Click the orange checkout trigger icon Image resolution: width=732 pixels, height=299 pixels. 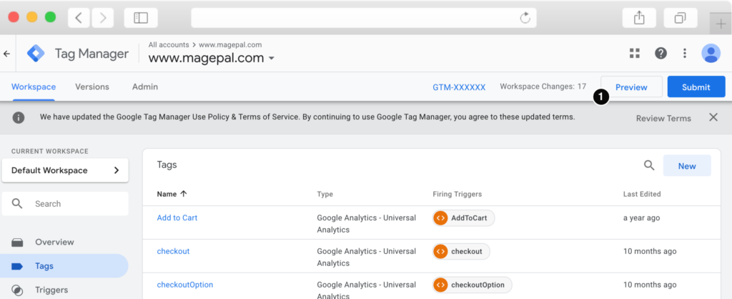440,251
